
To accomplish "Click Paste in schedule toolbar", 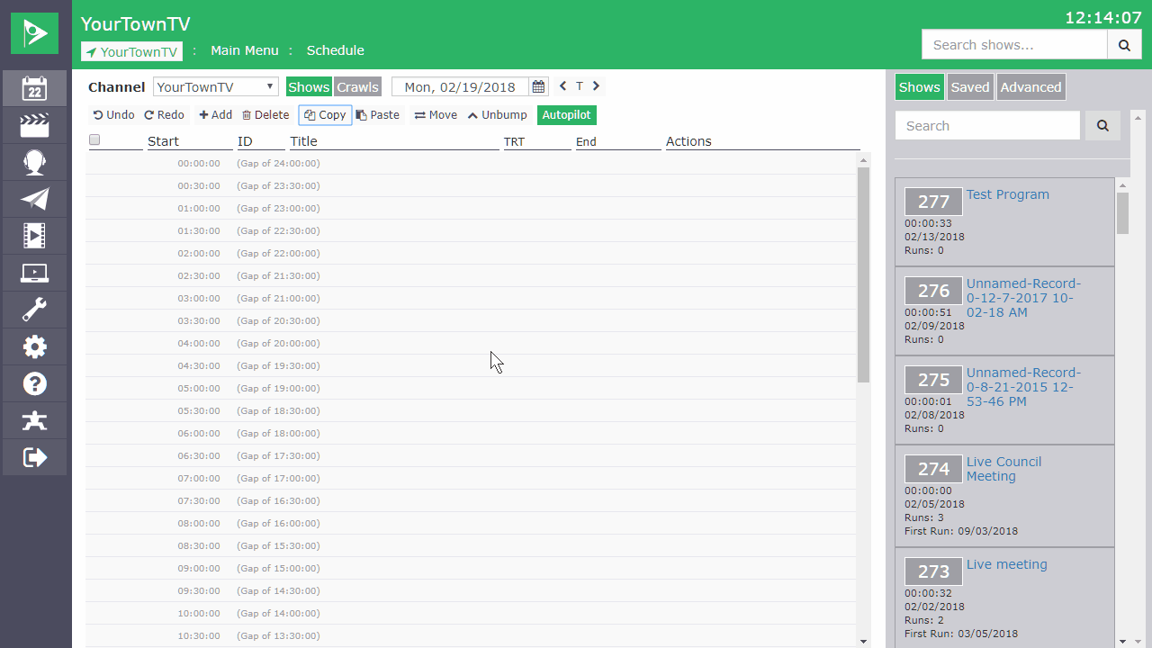I will point(378,115).
